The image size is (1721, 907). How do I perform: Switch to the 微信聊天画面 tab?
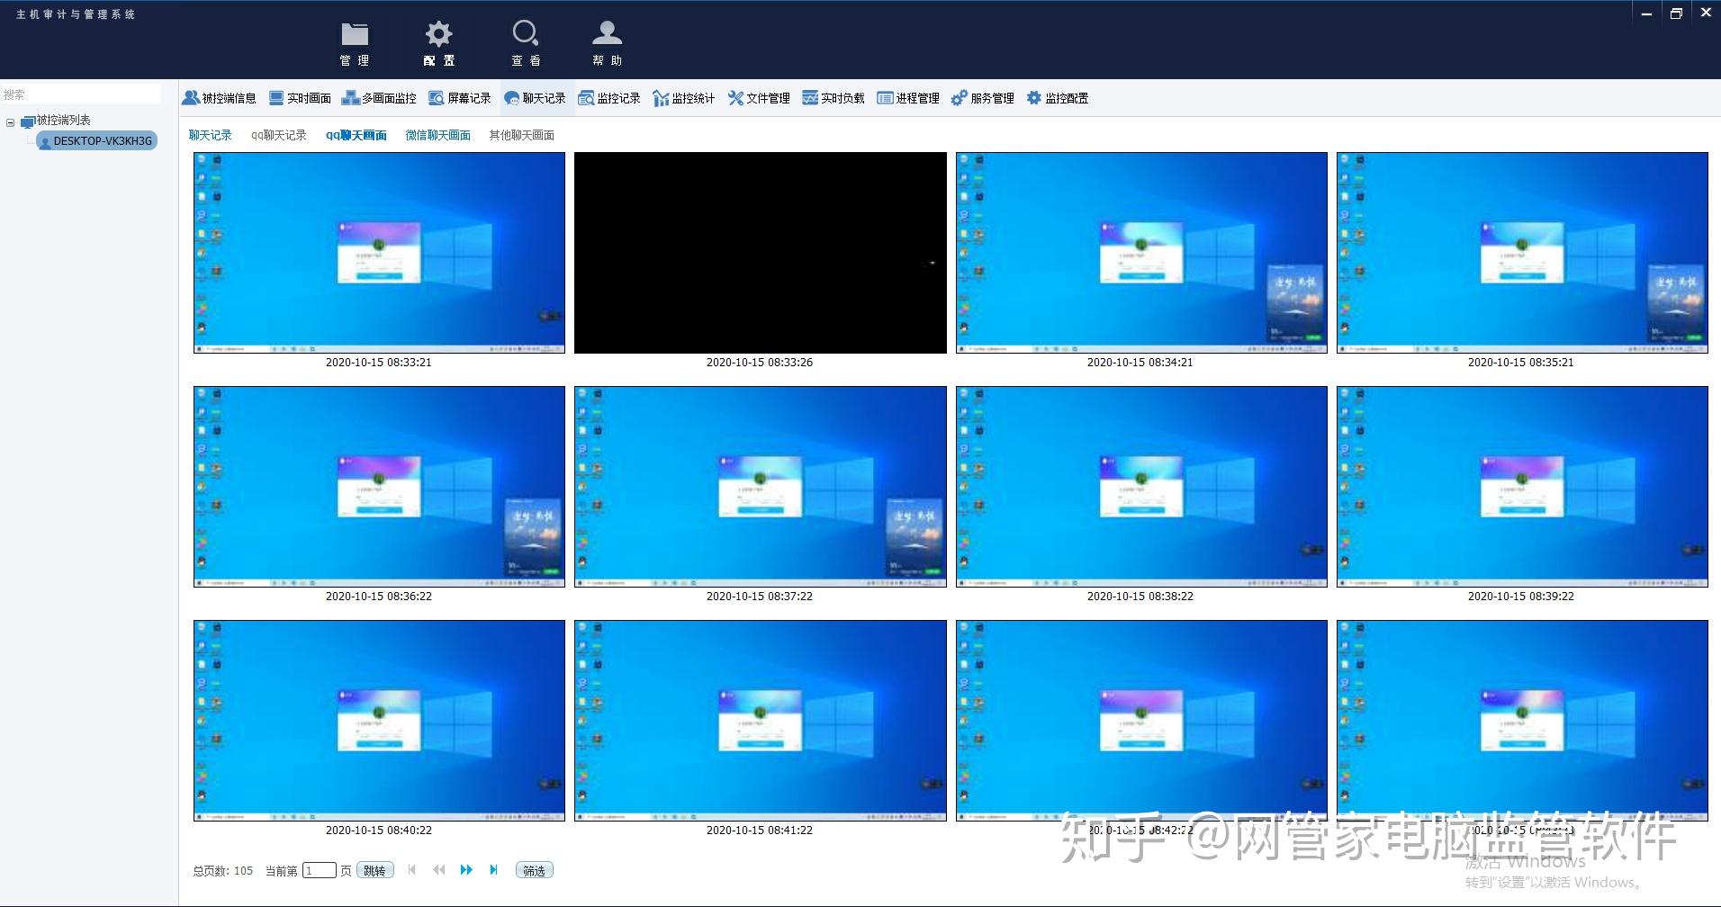click(438, 135)
